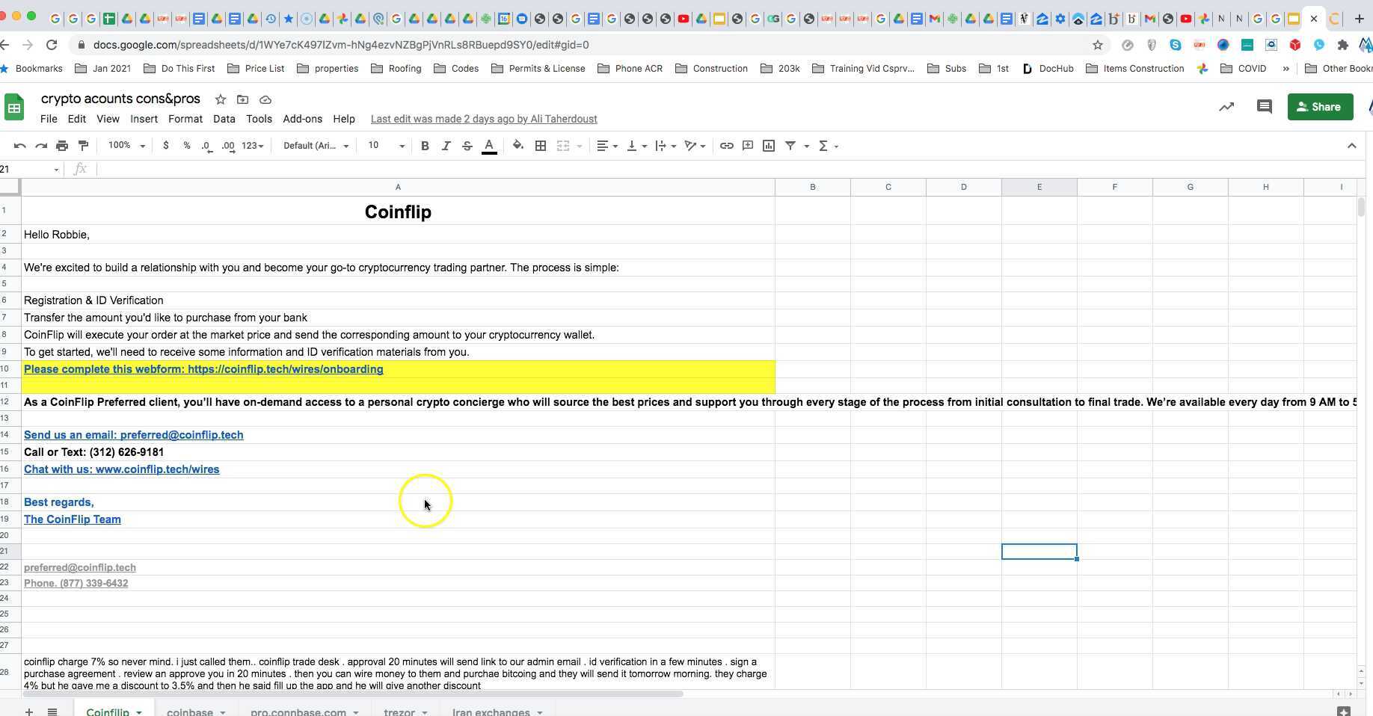The image size is (1373, 716).
Task: Toggle text wrapping
Action: pos(660,146)
